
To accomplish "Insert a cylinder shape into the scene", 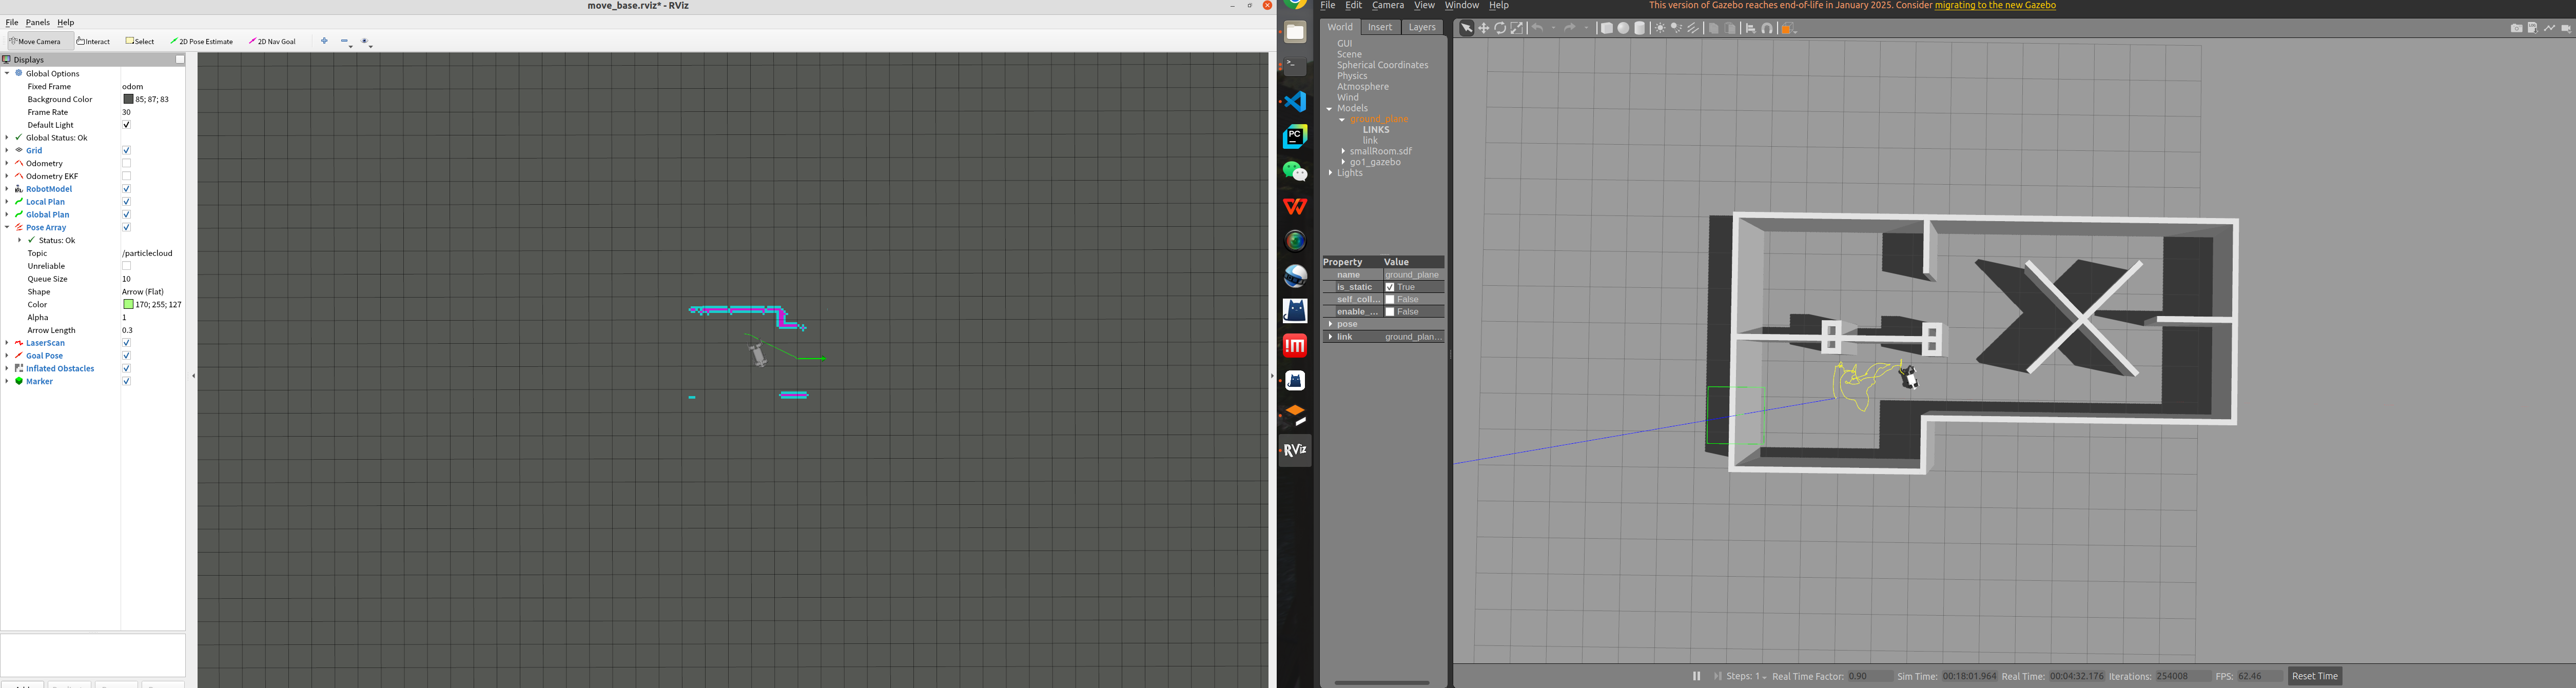I will [1640, 28].
